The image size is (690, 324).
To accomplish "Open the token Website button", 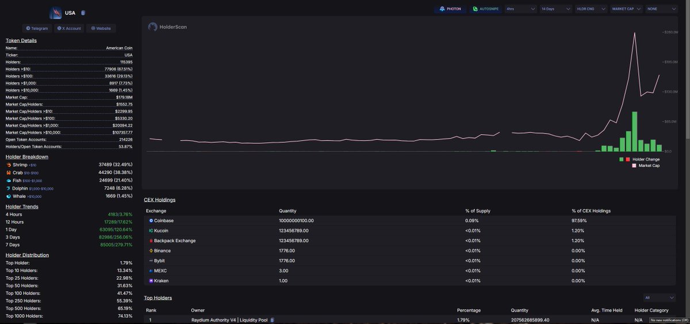I will (x=101, y=28).
